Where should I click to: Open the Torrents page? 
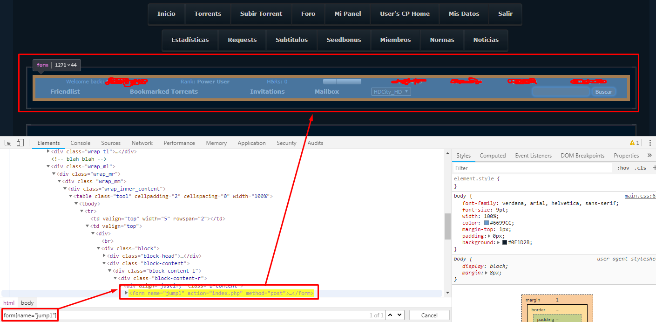coord(208,14)
